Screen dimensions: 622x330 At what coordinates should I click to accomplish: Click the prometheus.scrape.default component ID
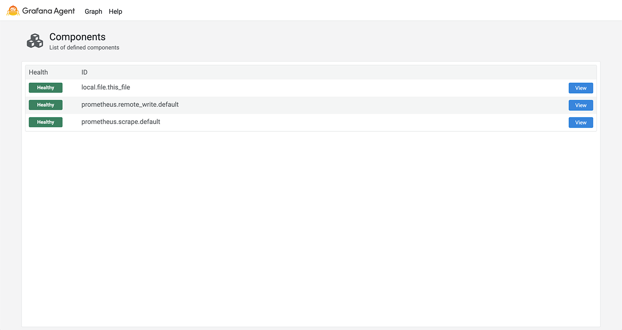119,121
